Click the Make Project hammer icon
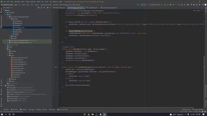 coord(138,5)
